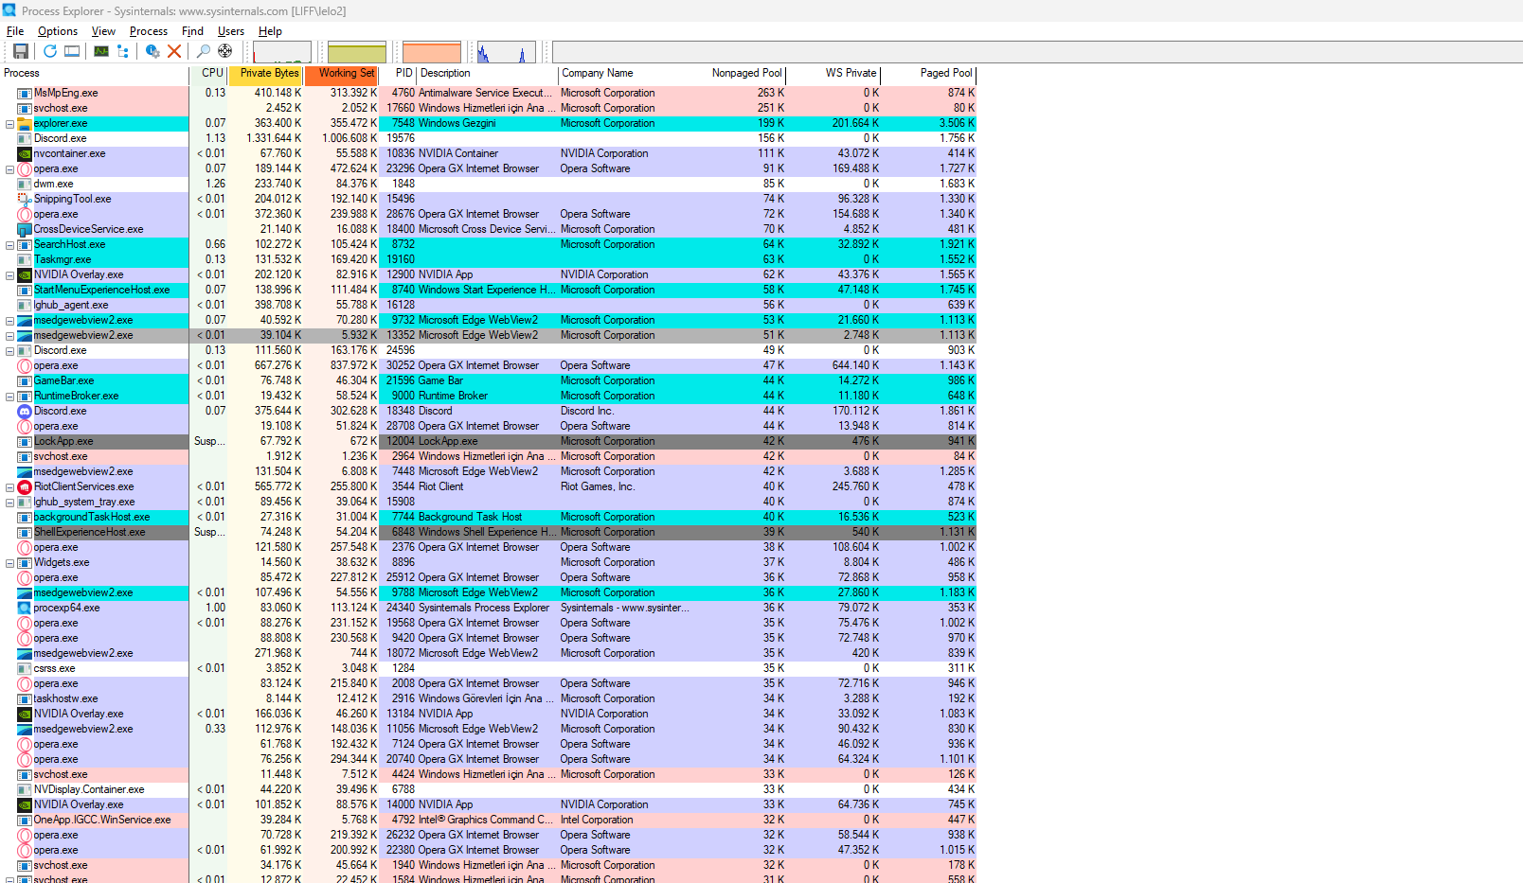Image resolution: width=1523 pixels, height=883 pixels.
Task: Click the Save toolbar icon
Action: click(x=20, y=51)
